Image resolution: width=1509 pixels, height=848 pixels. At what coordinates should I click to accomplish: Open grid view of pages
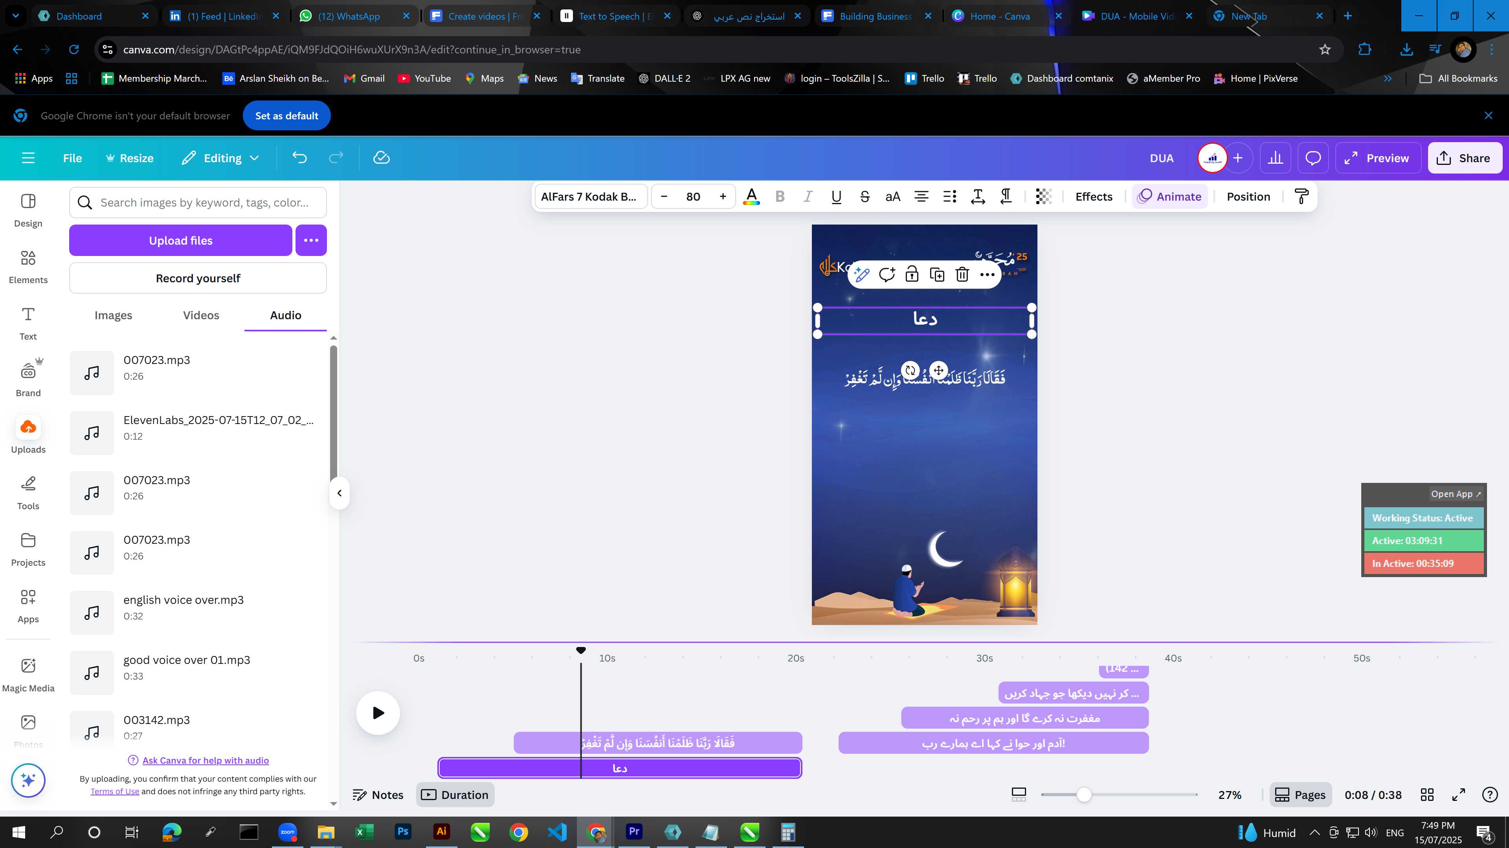(1427, 795)
